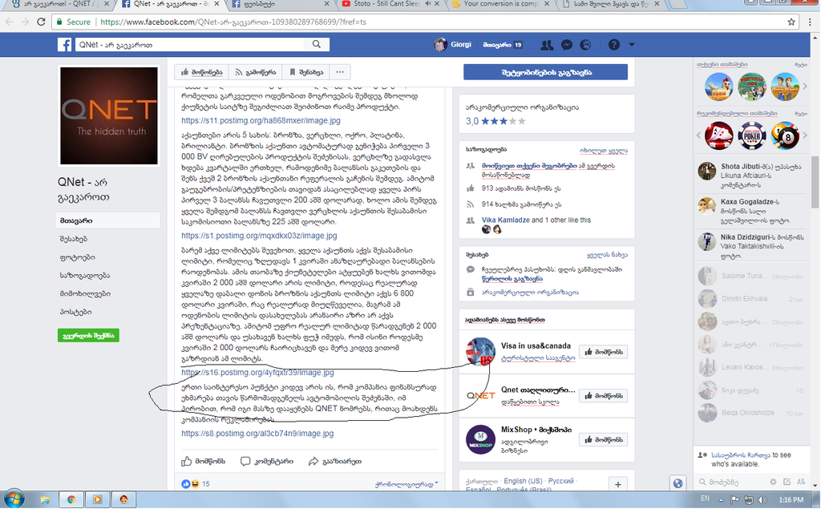Screen dimensions: 821x513
Task: Open the Vika Kamladze profile link
Action: pyautogui.click(x=505, y=220)
